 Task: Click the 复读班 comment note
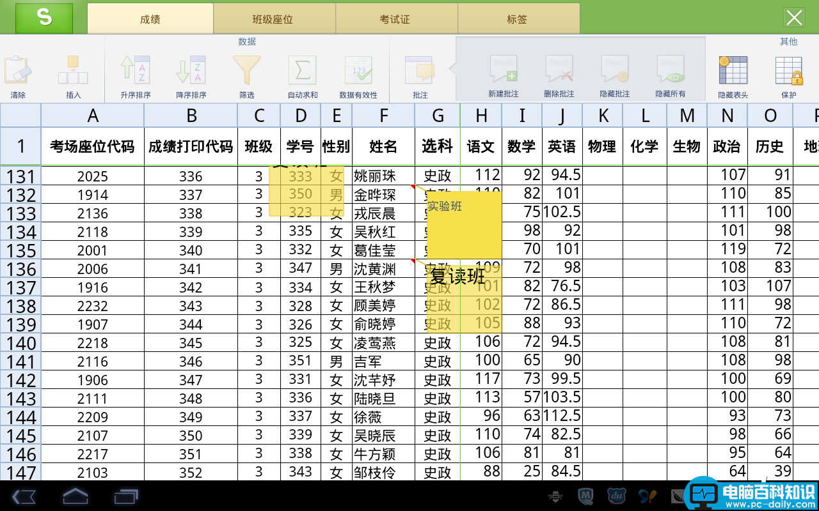[464, 299]
